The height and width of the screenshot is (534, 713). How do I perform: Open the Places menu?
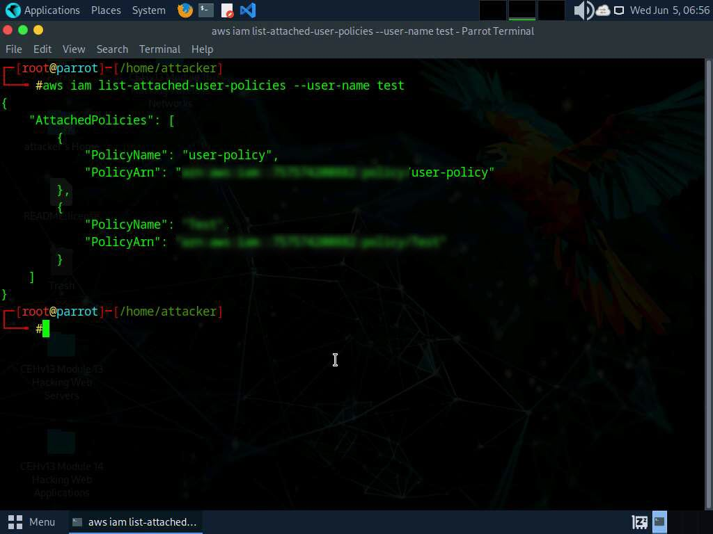(106, 10)
